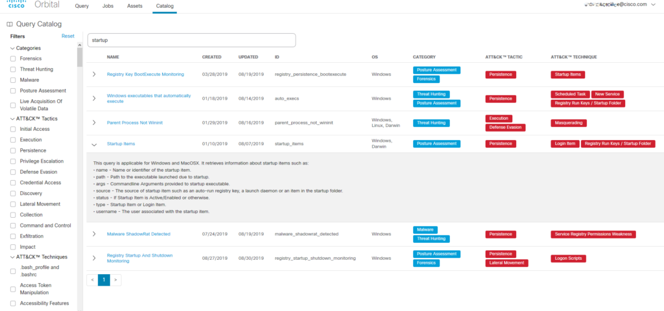Open the Assets tab
This screenshot has height=311, width=664.
(135, 5)
